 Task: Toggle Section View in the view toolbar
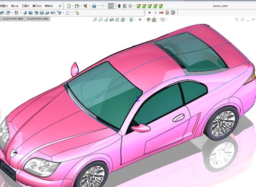tap(112, 20)
